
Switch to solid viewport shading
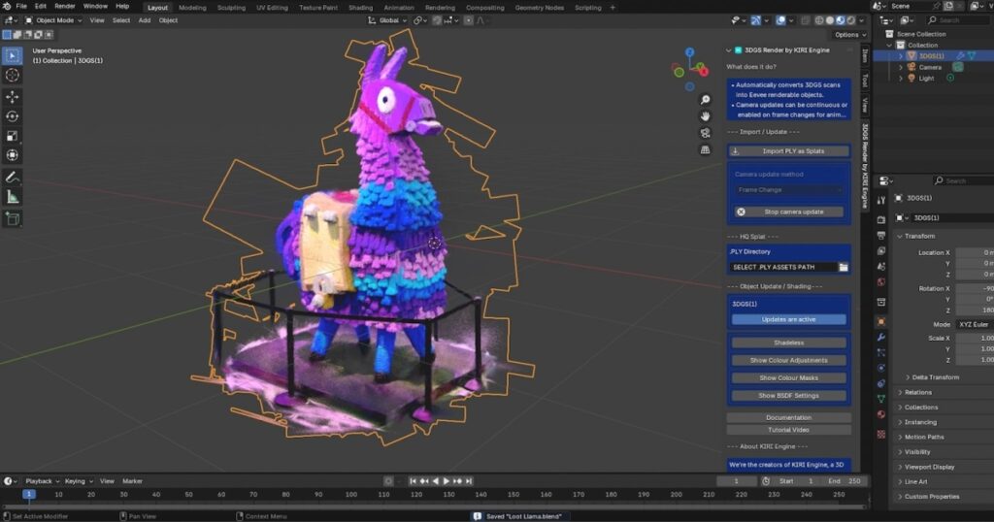[830, 20]
